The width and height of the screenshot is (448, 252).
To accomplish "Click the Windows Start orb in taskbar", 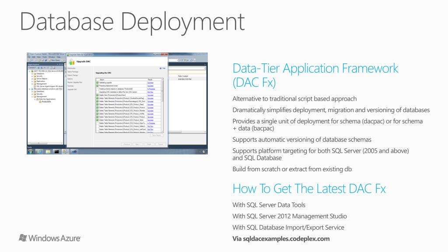I will click(30, 151).
